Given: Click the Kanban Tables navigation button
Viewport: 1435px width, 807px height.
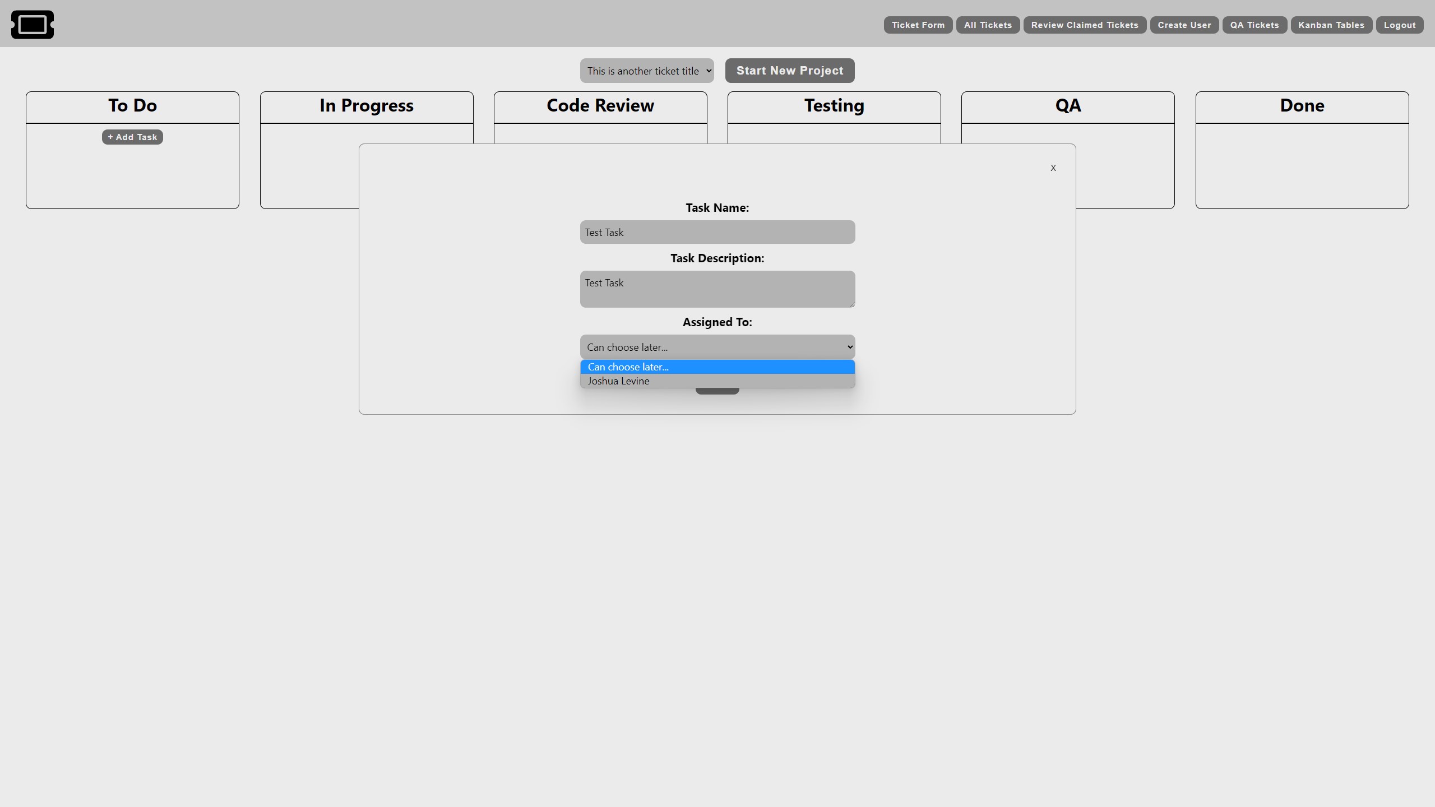Looking at the screenshot, I should click(x=1331, y=25).
